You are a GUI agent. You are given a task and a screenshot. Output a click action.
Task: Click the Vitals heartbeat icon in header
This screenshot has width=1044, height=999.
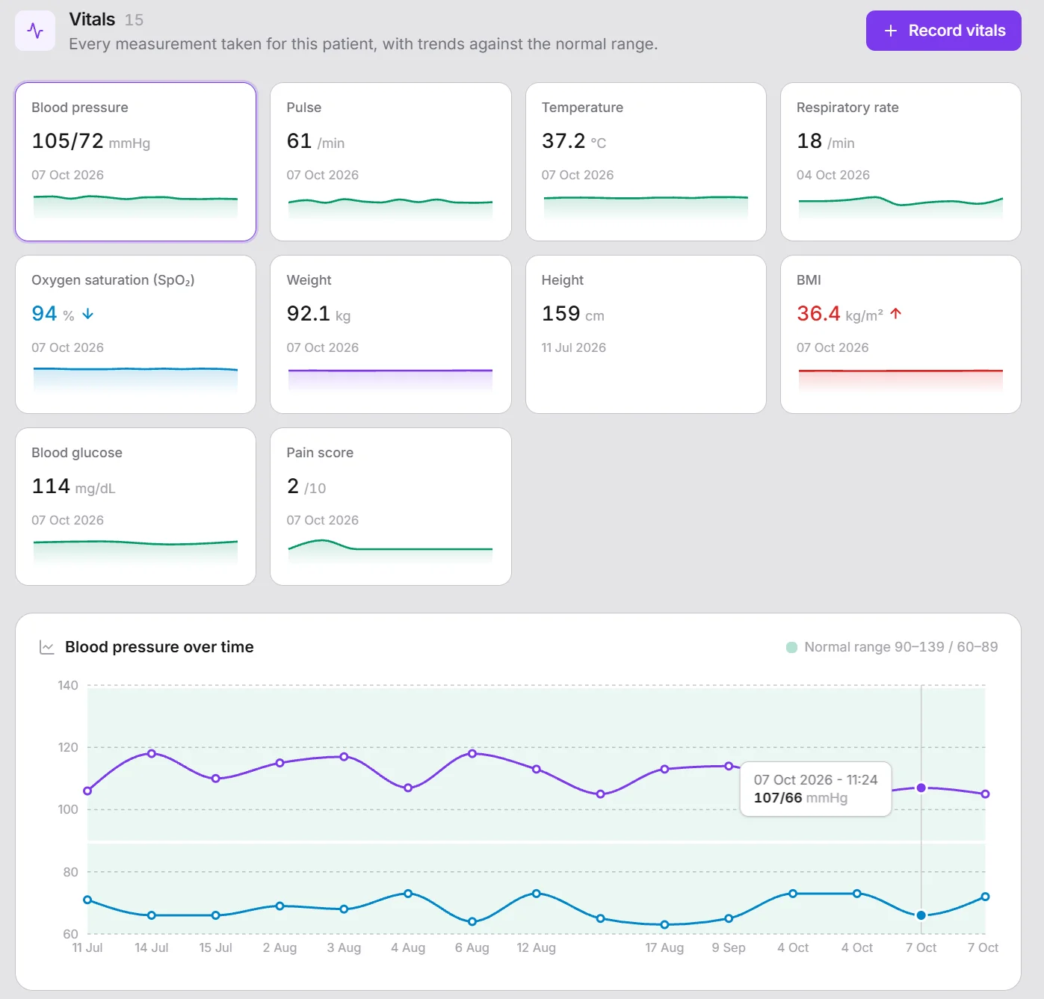[35, 31]
